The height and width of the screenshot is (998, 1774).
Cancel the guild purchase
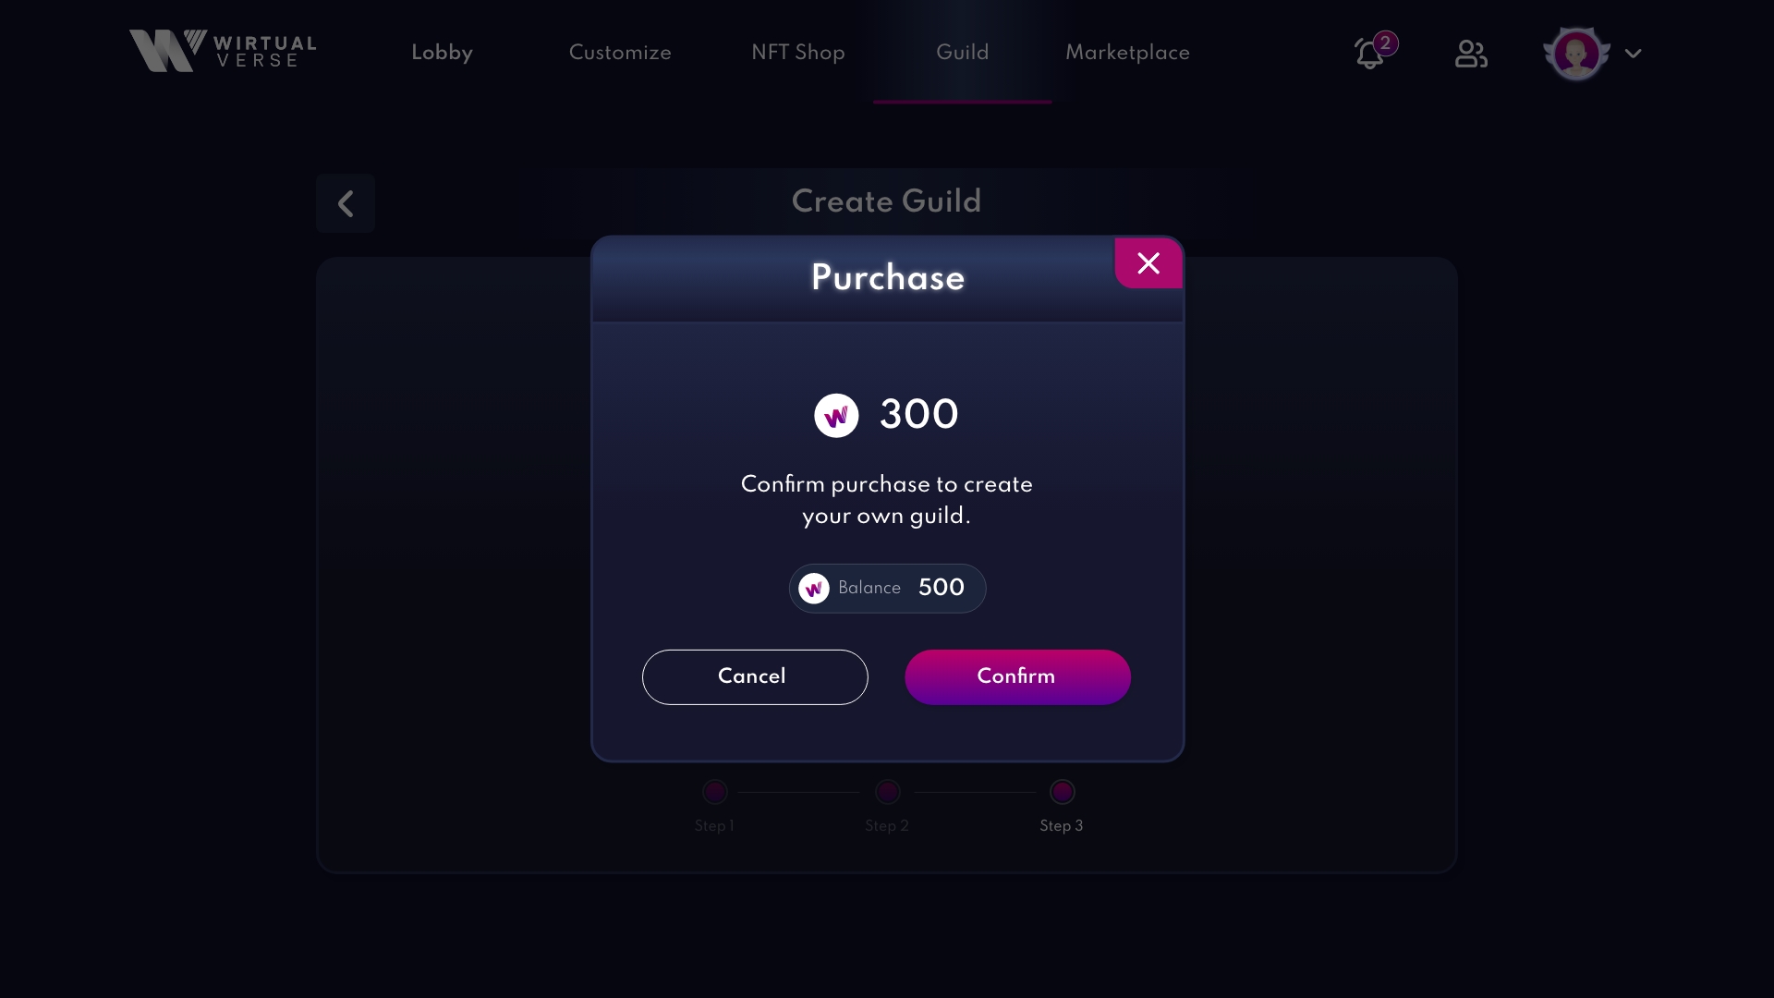click(x=755, y=677)
